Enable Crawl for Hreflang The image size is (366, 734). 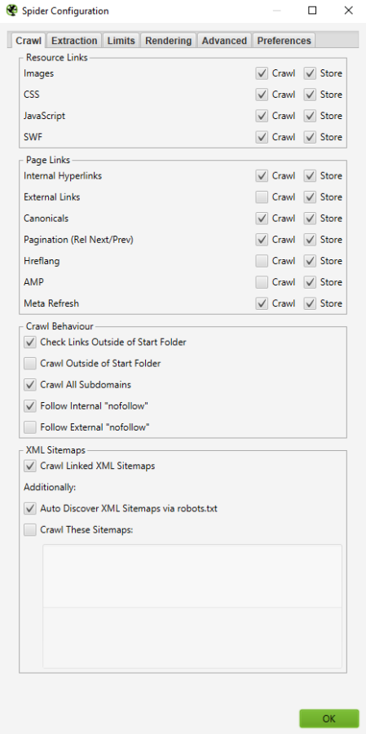click(262, 261)
